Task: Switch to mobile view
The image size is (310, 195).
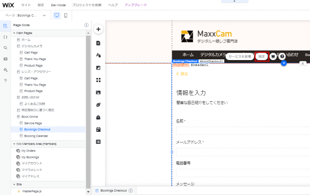Action: point(65,16)
